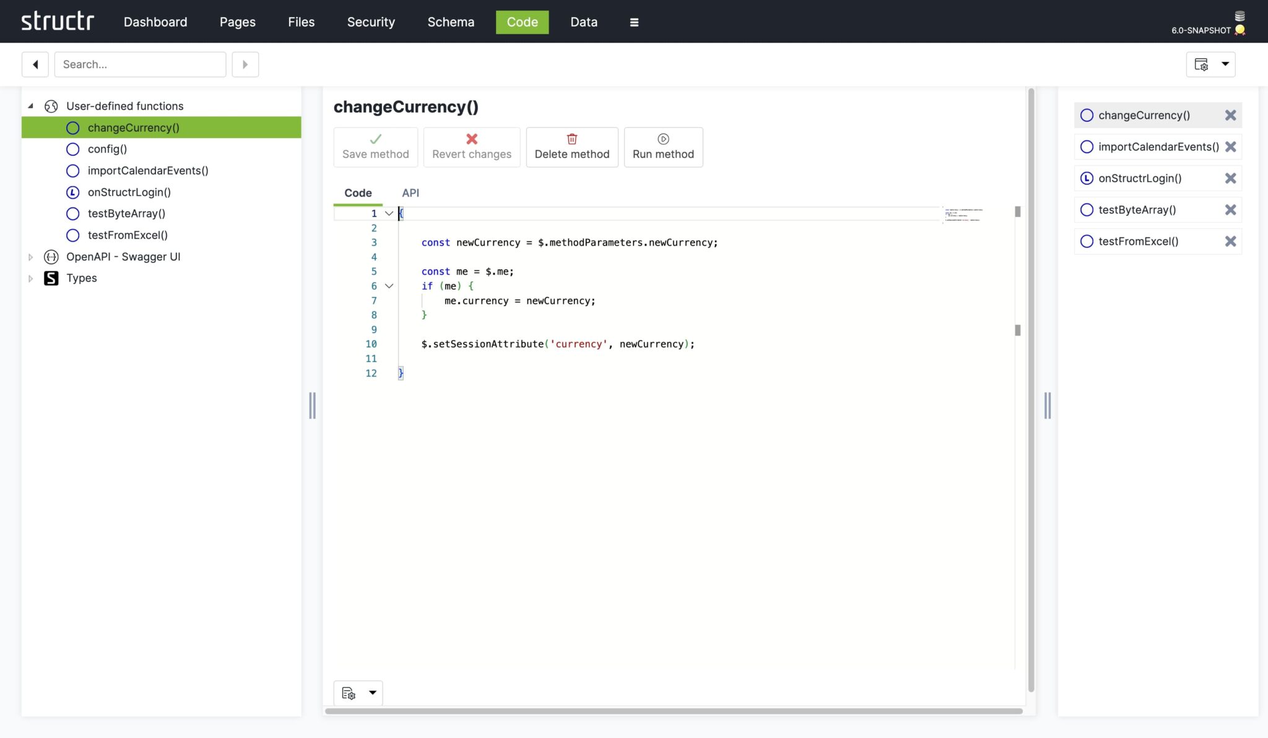
Task: Close testByteArray() in the right panel
Action: pos(1231,210)
